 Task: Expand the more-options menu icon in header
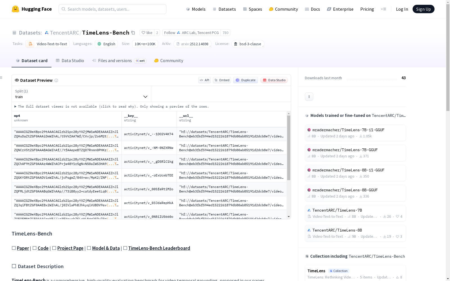[383, 9]
